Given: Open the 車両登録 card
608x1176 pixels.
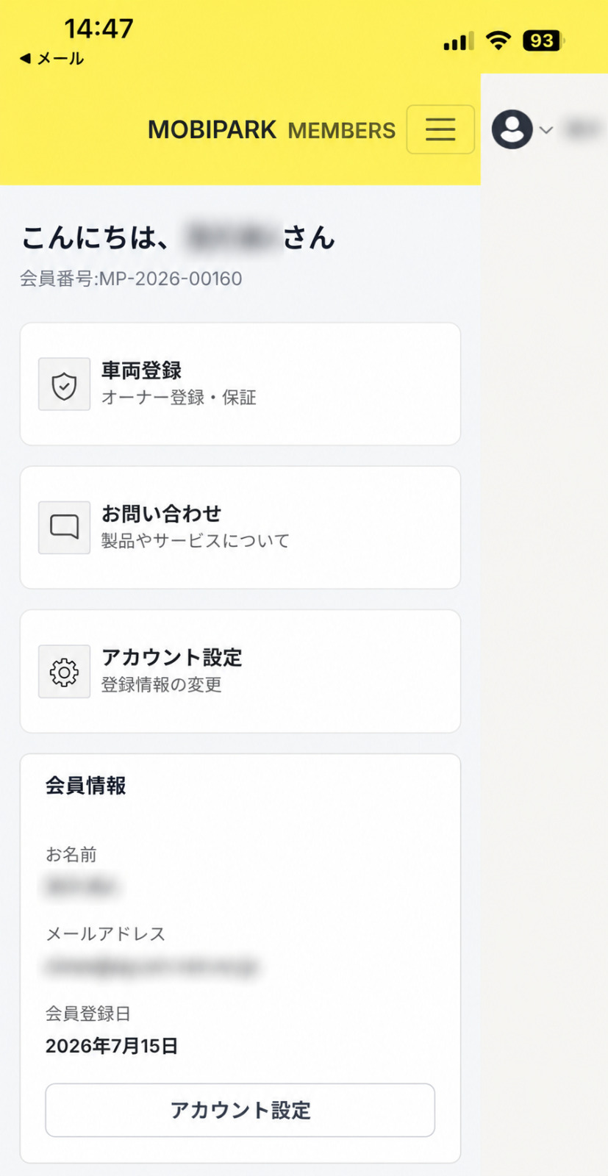Looking at the screenshot, I should point(240,384).
